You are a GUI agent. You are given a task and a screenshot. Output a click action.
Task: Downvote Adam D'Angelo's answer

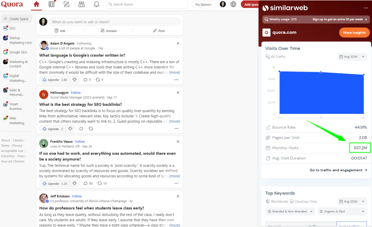pos(75,79)
